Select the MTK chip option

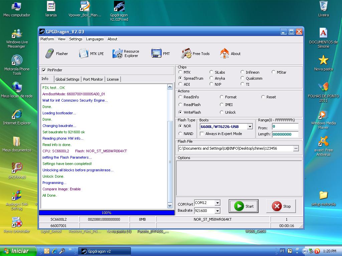pos(180,72)
